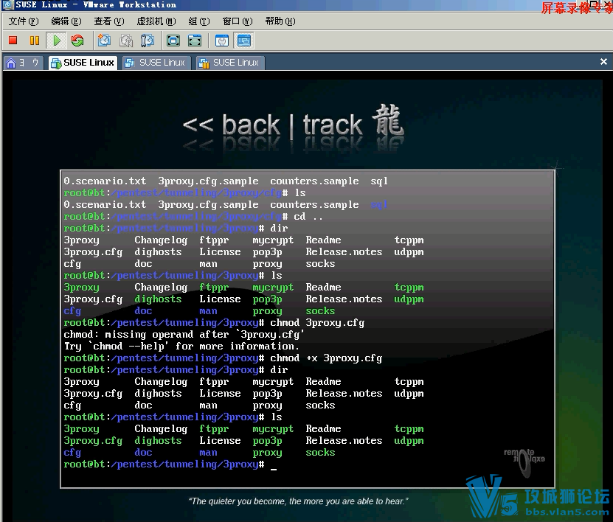This screenshot has height=522, width=613.
Task: Click the blue 'sql' directory name
Action: coord(379,204)
